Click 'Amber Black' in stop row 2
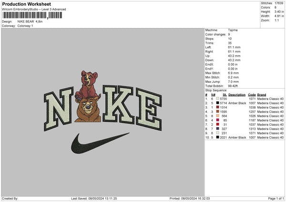Image resolution: width=286 pixels, height=202 pixels. click(x=237, y=103)
